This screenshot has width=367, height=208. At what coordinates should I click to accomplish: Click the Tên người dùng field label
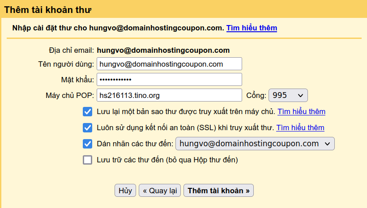coord(66,64)
